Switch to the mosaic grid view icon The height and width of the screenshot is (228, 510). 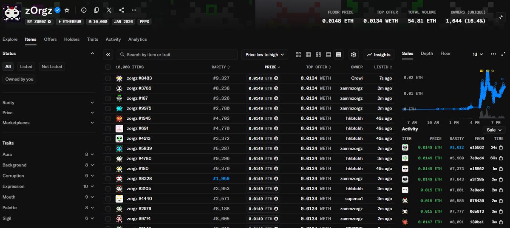318,55
